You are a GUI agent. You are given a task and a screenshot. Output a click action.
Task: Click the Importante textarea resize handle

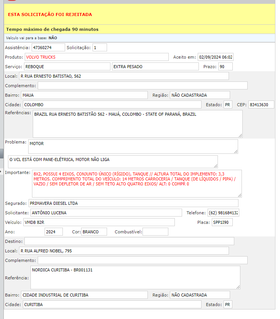click(x=239, y=195)
